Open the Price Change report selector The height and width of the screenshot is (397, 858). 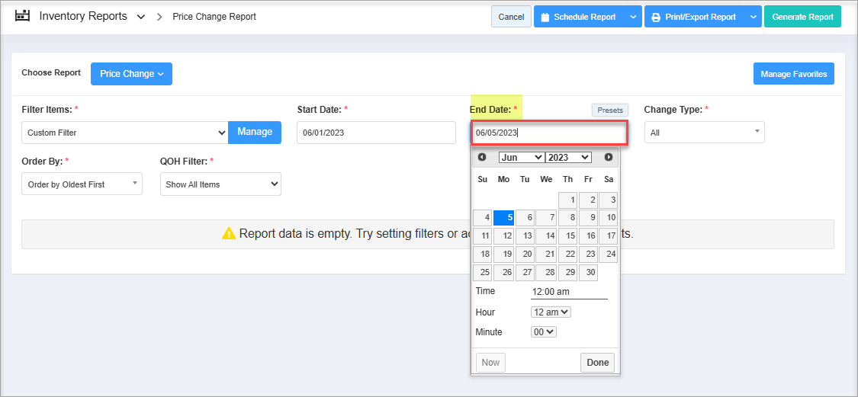point(131,74)
